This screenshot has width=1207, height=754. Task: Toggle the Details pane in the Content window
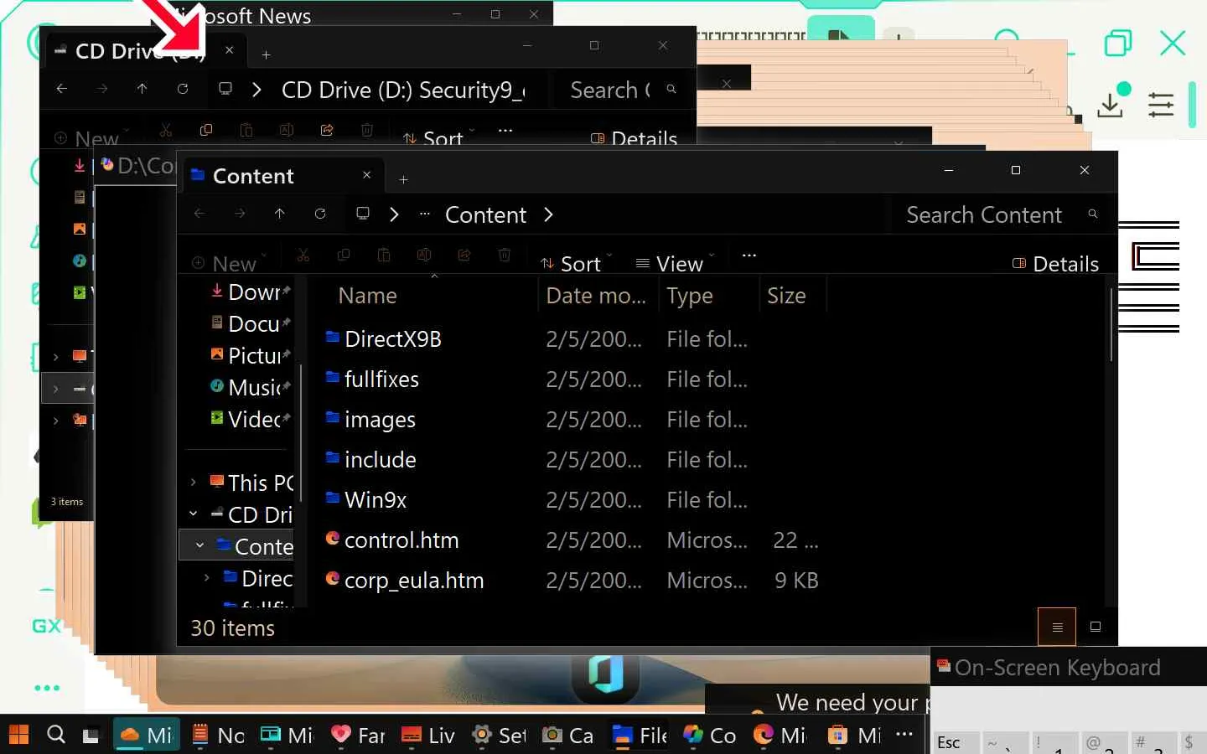click(1055, 264)
